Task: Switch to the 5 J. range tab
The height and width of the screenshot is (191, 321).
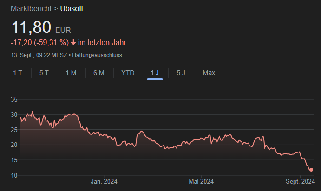Action: pyautogui.click(x=182, y=73)
